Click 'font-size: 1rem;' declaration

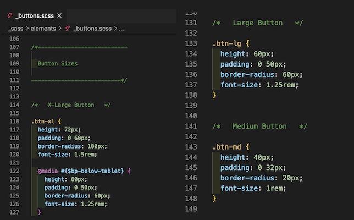[x=253, y=189]
